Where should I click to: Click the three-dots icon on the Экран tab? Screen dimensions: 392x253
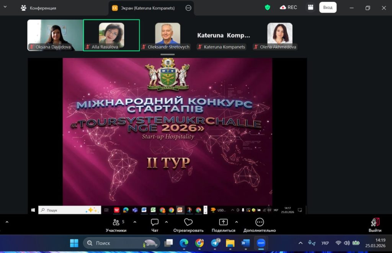pyautogui.click(x=188, y=8)
